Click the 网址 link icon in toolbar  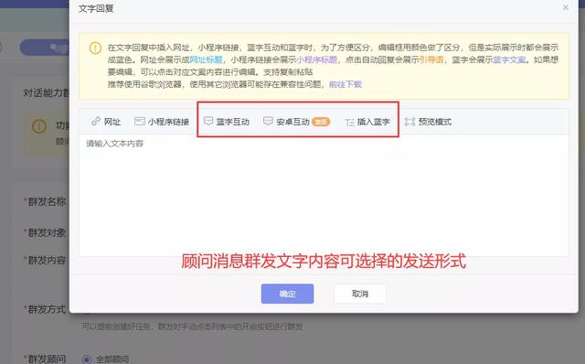click(x=96, y=121)
